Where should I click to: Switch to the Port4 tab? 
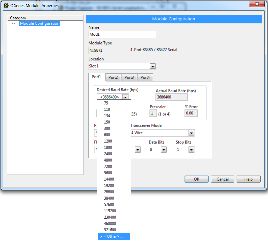pyautogui.click(x=145, y=77)
